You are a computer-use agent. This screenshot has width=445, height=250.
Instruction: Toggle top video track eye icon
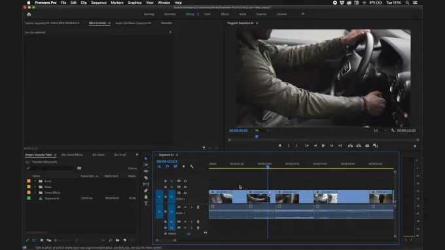[185, 181]
